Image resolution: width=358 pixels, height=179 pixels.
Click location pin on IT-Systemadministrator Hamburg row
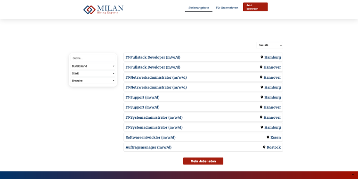click(x=262, y=127)
